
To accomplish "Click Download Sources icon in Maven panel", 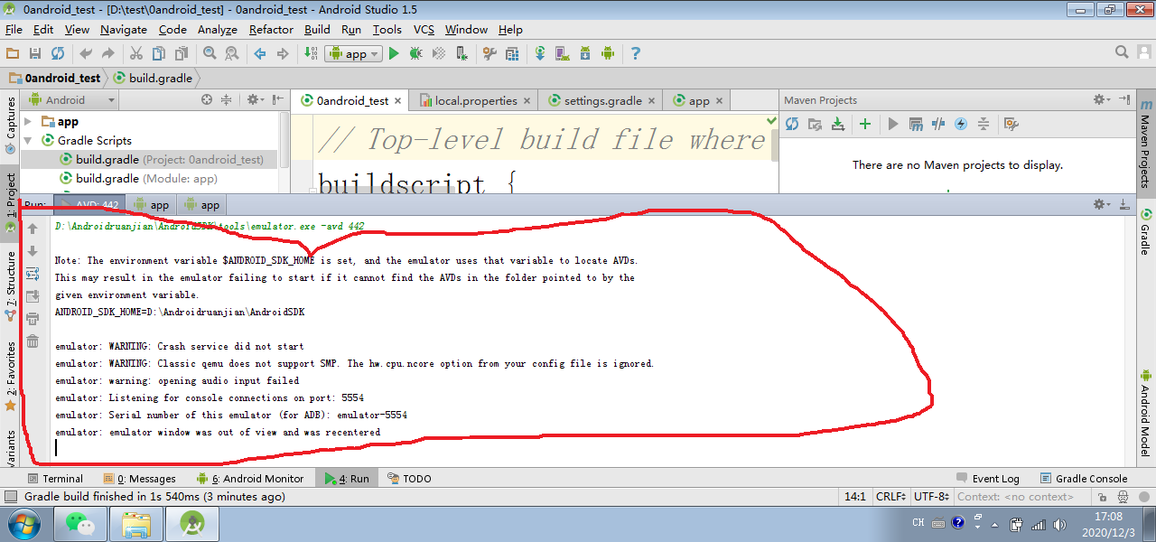I will 838,124.
